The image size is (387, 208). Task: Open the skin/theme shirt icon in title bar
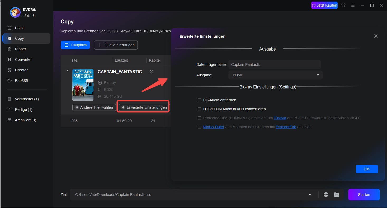(343, 5)
